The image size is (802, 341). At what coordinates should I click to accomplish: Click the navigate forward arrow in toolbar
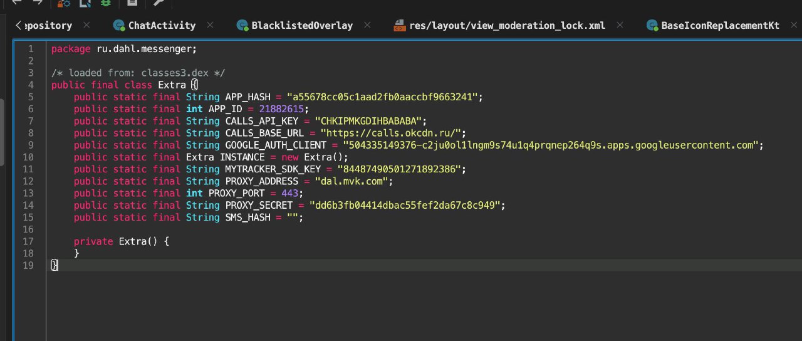tap(38, 2)
